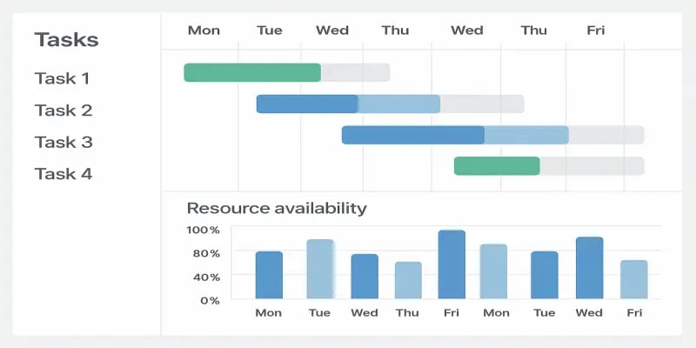Viewport: 696px width, 348px height.
Task: Click Task 4's green progress bar
Action: 497,166
